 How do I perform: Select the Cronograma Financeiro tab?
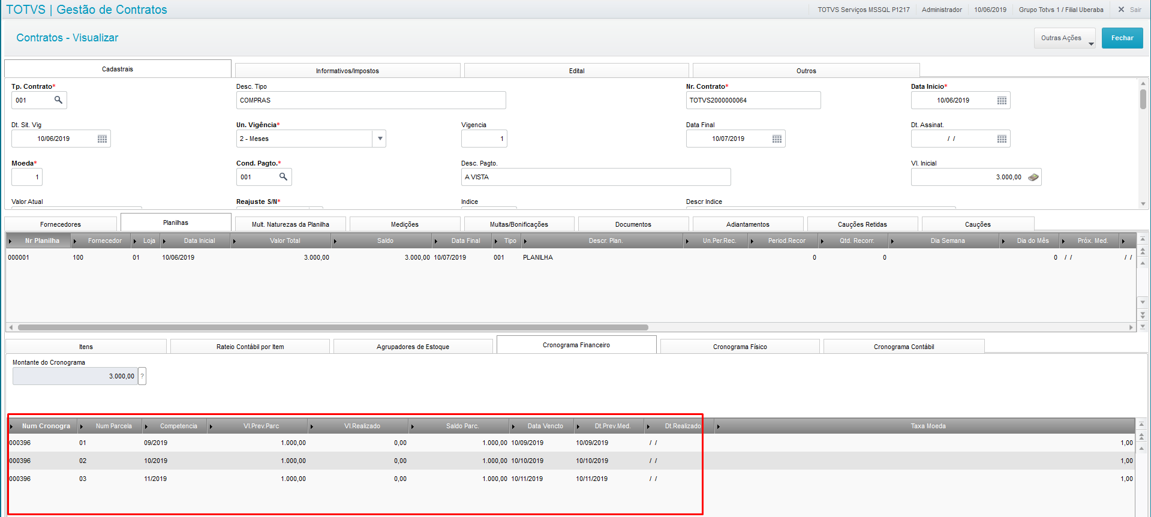tap(576, 345)
